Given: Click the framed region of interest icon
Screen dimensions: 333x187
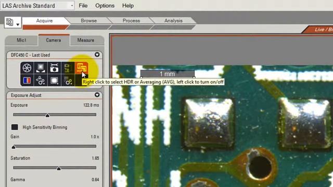Looking at the screenshot, I should [x=54, y=81].
